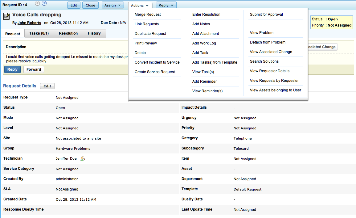This screenshot has height=218, width=356.
Task: Click the Request Details heading
Action: click(x=20, y=86)
